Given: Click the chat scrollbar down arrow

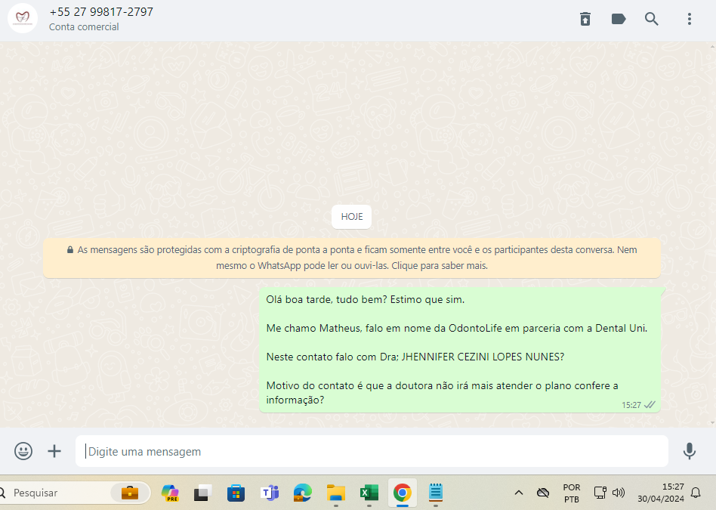Looking at the screenshot, I should pos(712,423).
